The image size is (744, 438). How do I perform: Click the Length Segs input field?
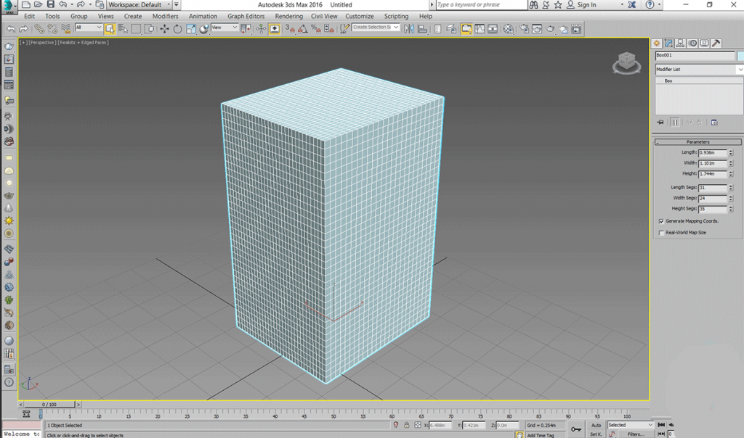712,188
